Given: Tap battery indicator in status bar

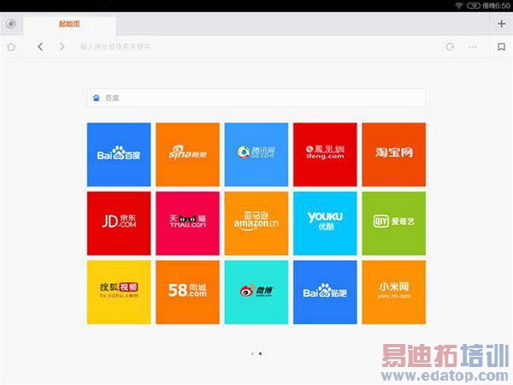Looking at the screenshot, I should pyautogui.click(x=474, y=6).
